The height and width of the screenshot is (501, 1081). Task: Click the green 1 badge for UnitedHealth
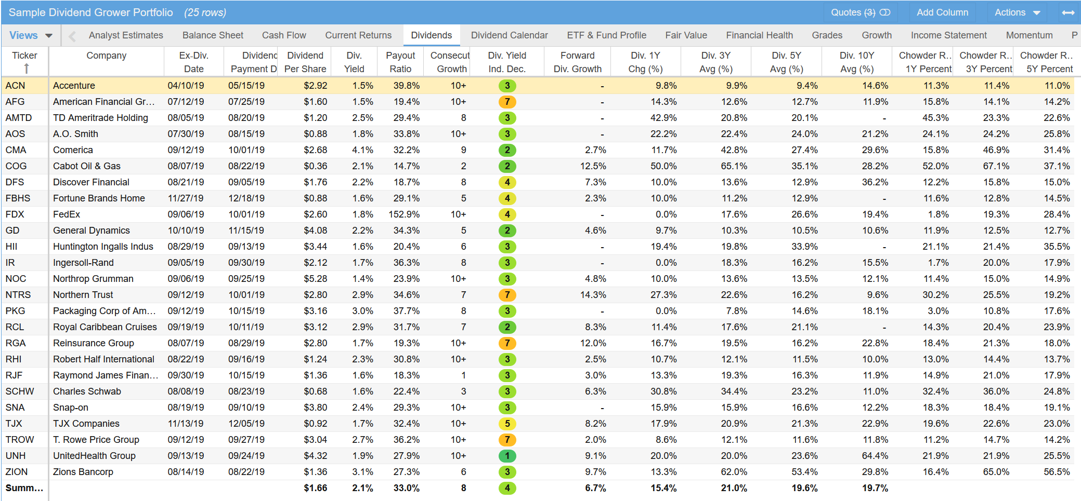pyautogui.click(x=507, y=456)
